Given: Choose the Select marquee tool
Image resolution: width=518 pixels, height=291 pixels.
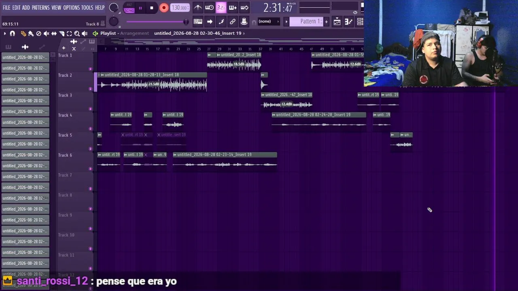Looking at the screenshot, I should click(69, 34).
